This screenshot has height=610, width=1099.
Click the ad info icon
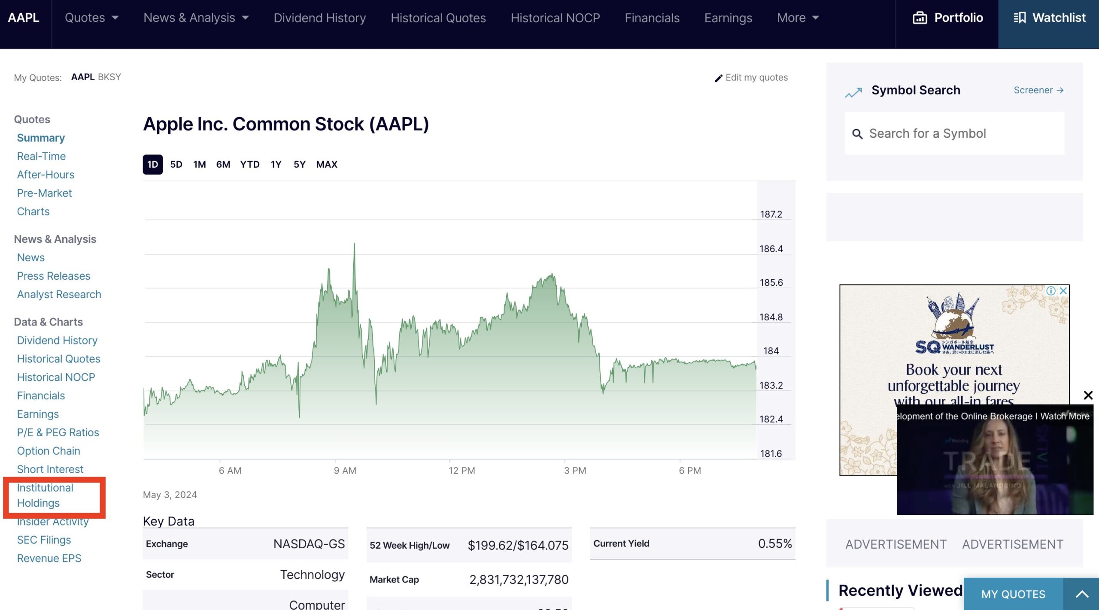1050,291
